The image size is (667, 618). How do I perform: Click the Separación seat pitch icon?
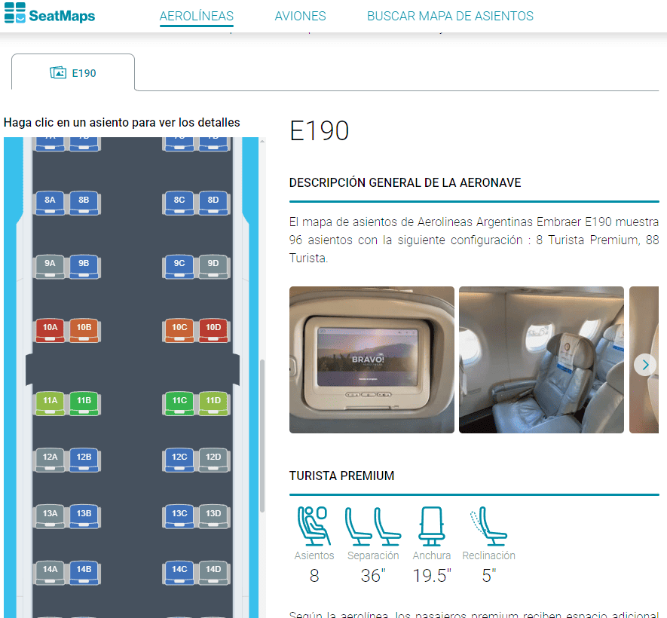click(x=372, y=526)
